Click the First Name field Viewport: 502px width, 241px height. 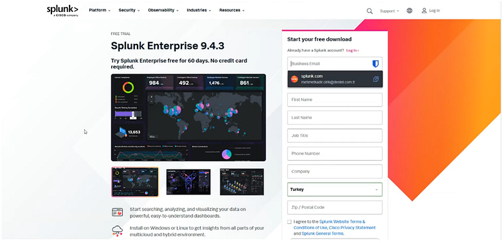(335, 100)
